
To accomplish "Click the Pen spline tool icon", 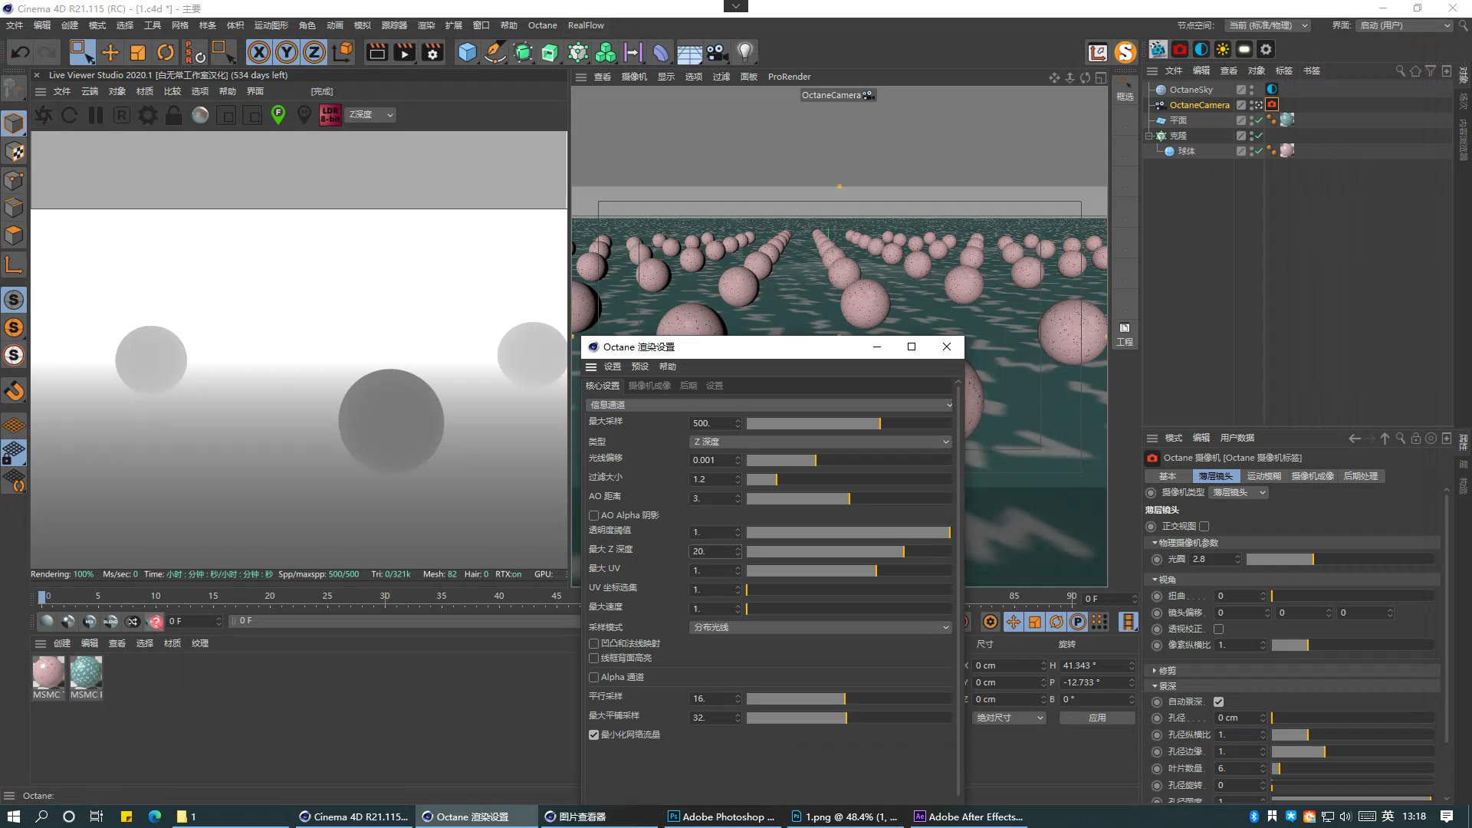I will click(495, 52).
